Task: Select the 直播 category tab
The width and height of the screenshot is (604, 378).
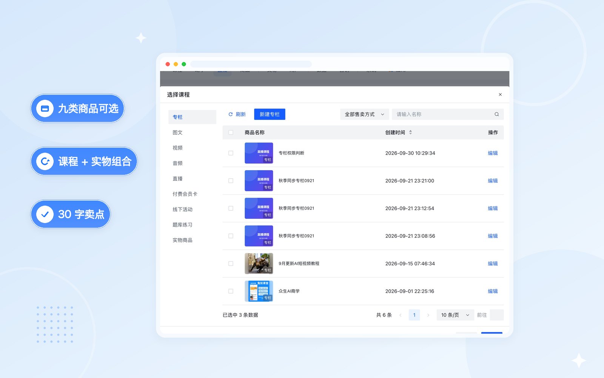Action: pos(192,178)
